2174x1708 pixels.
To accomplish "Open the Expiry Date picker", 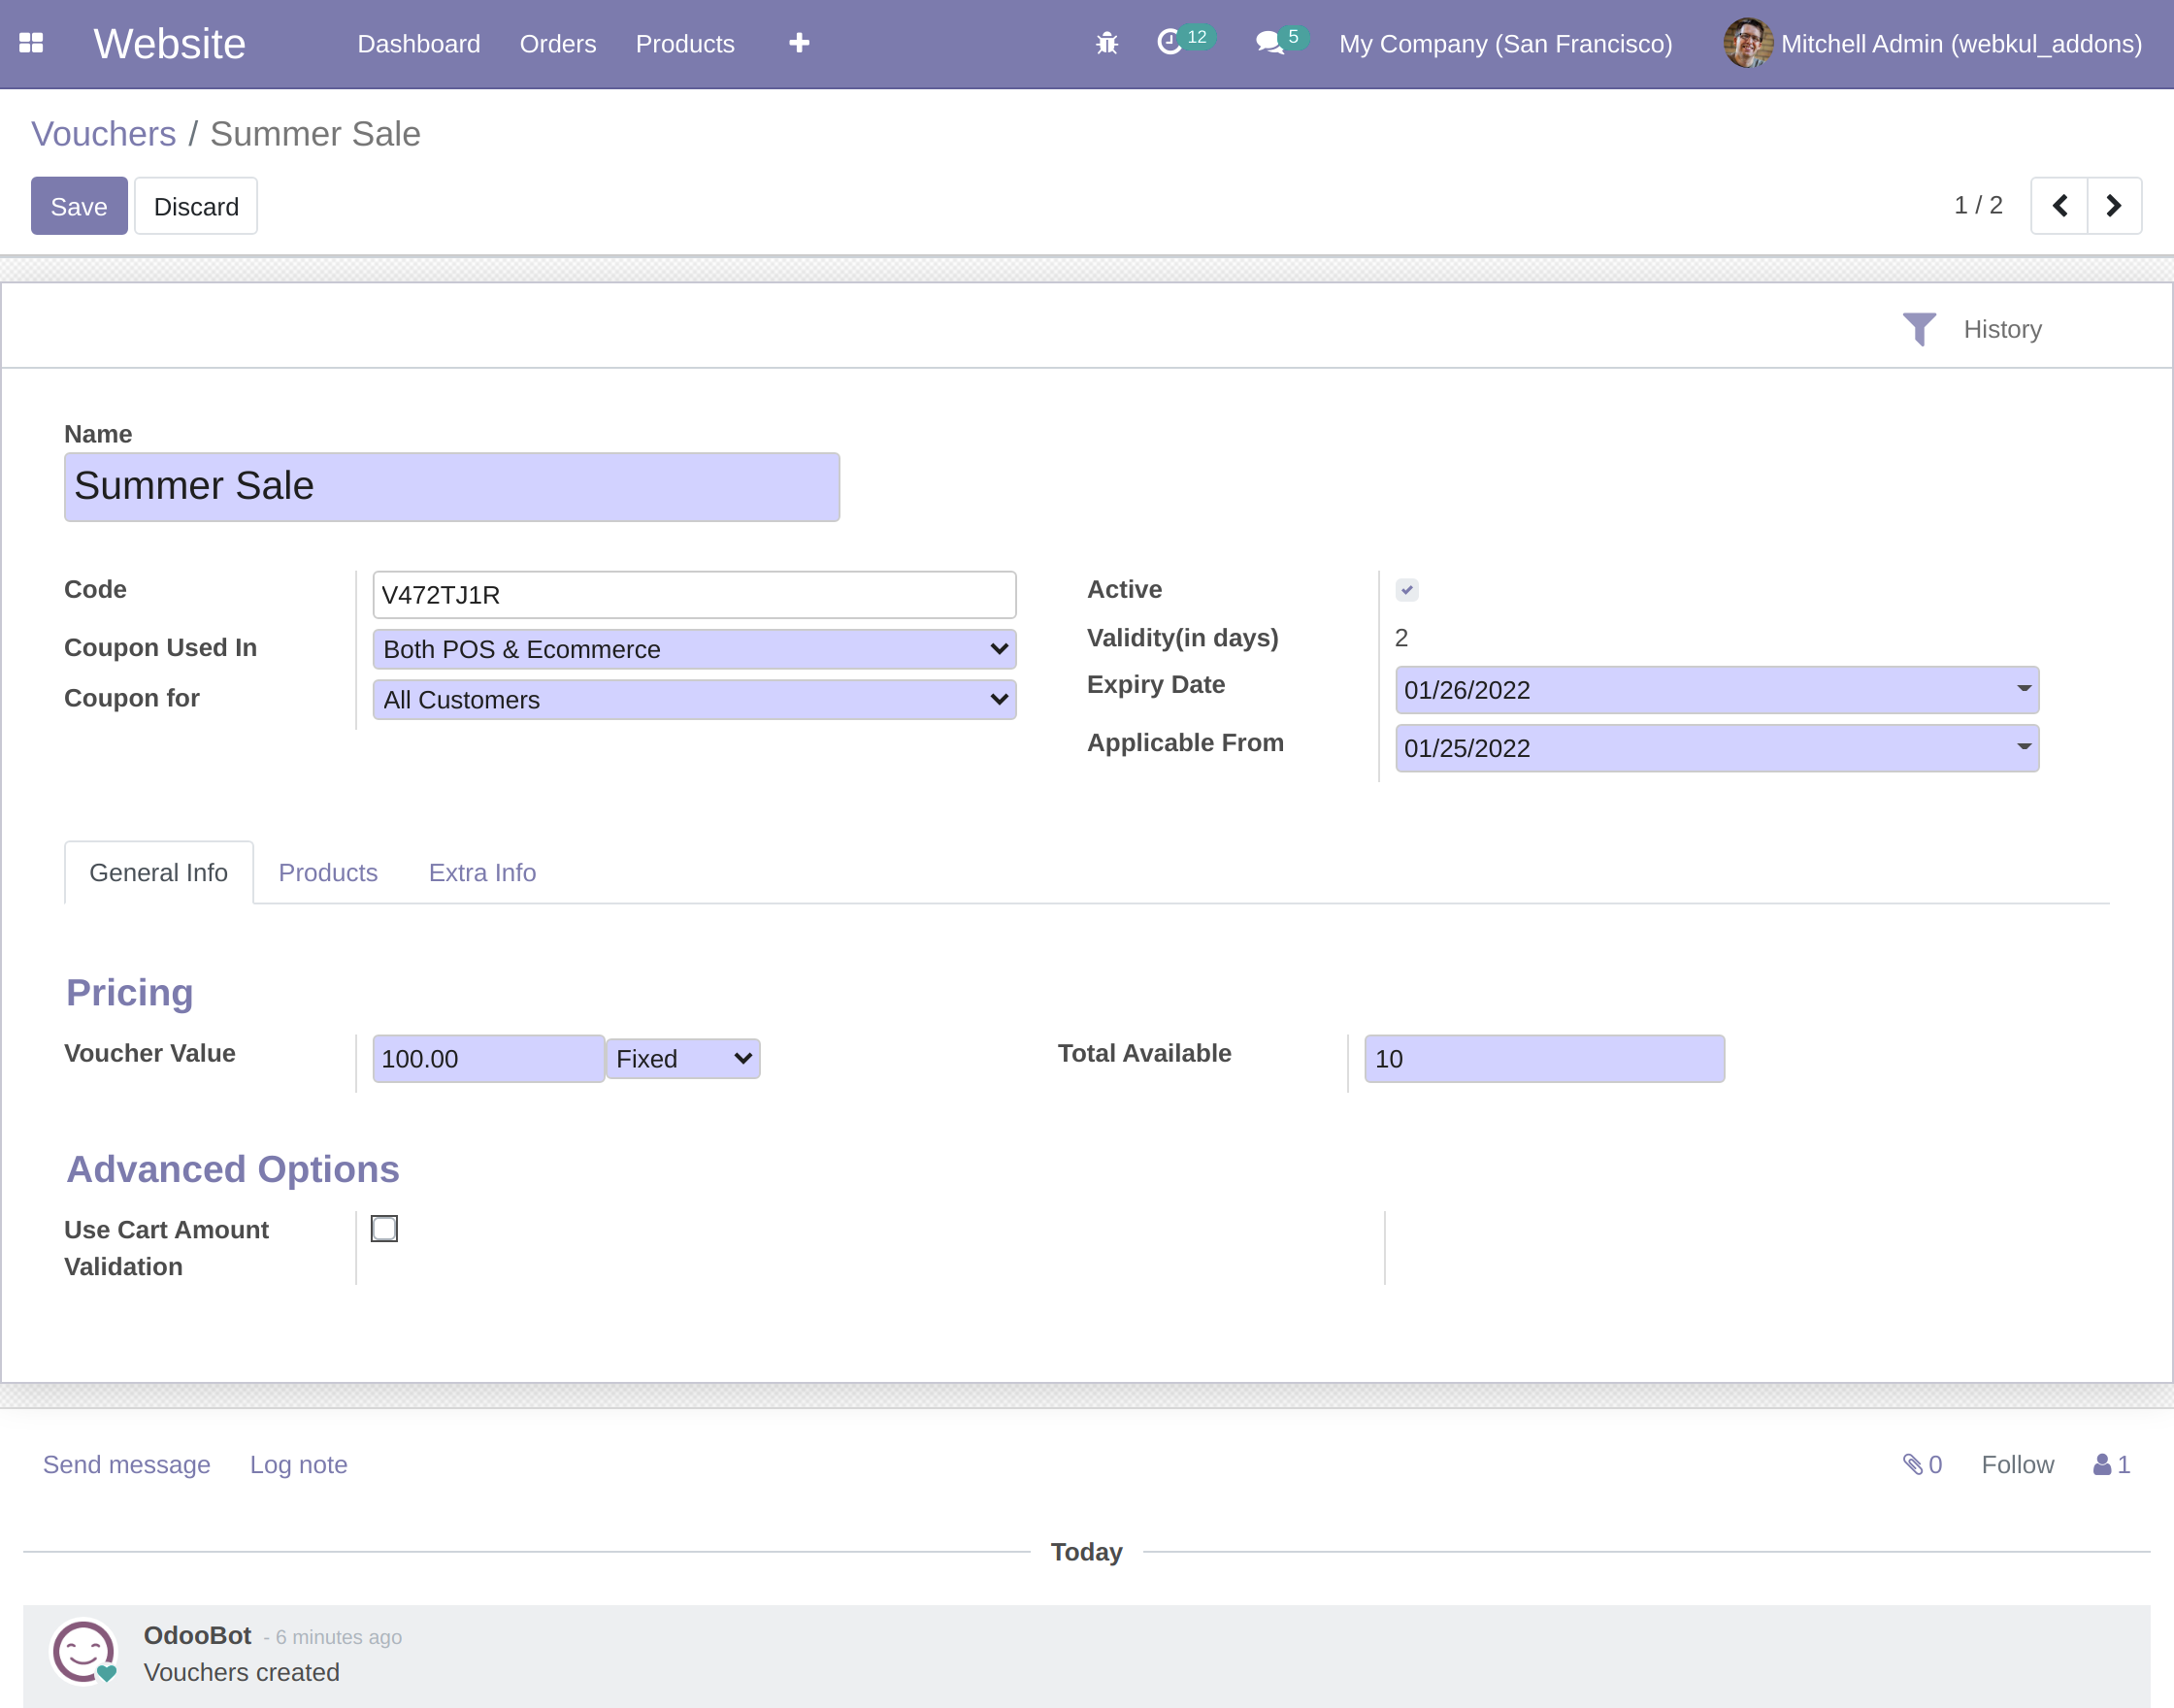I will [x=1716, y=690].
